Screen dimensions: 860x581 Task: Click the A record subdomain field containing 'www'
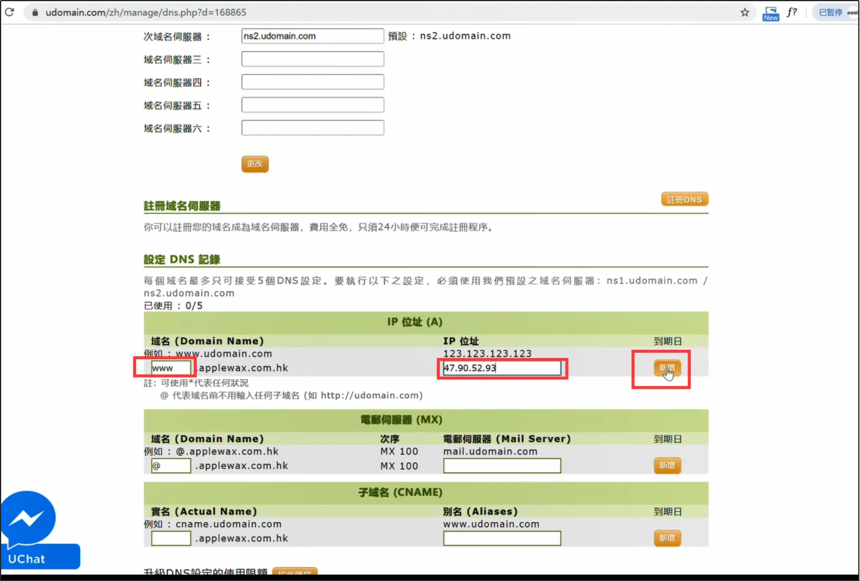coord(171,368)
